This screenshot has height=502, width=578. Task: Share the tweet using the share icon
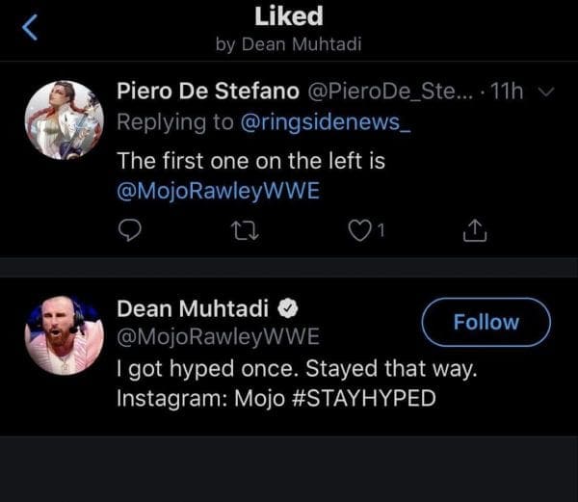[x=473, y=229]
